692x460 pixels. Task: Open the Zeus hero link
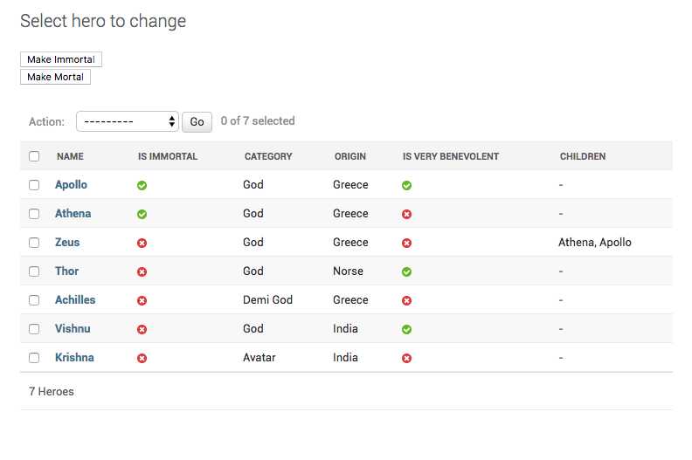click(x=67, y=242)
